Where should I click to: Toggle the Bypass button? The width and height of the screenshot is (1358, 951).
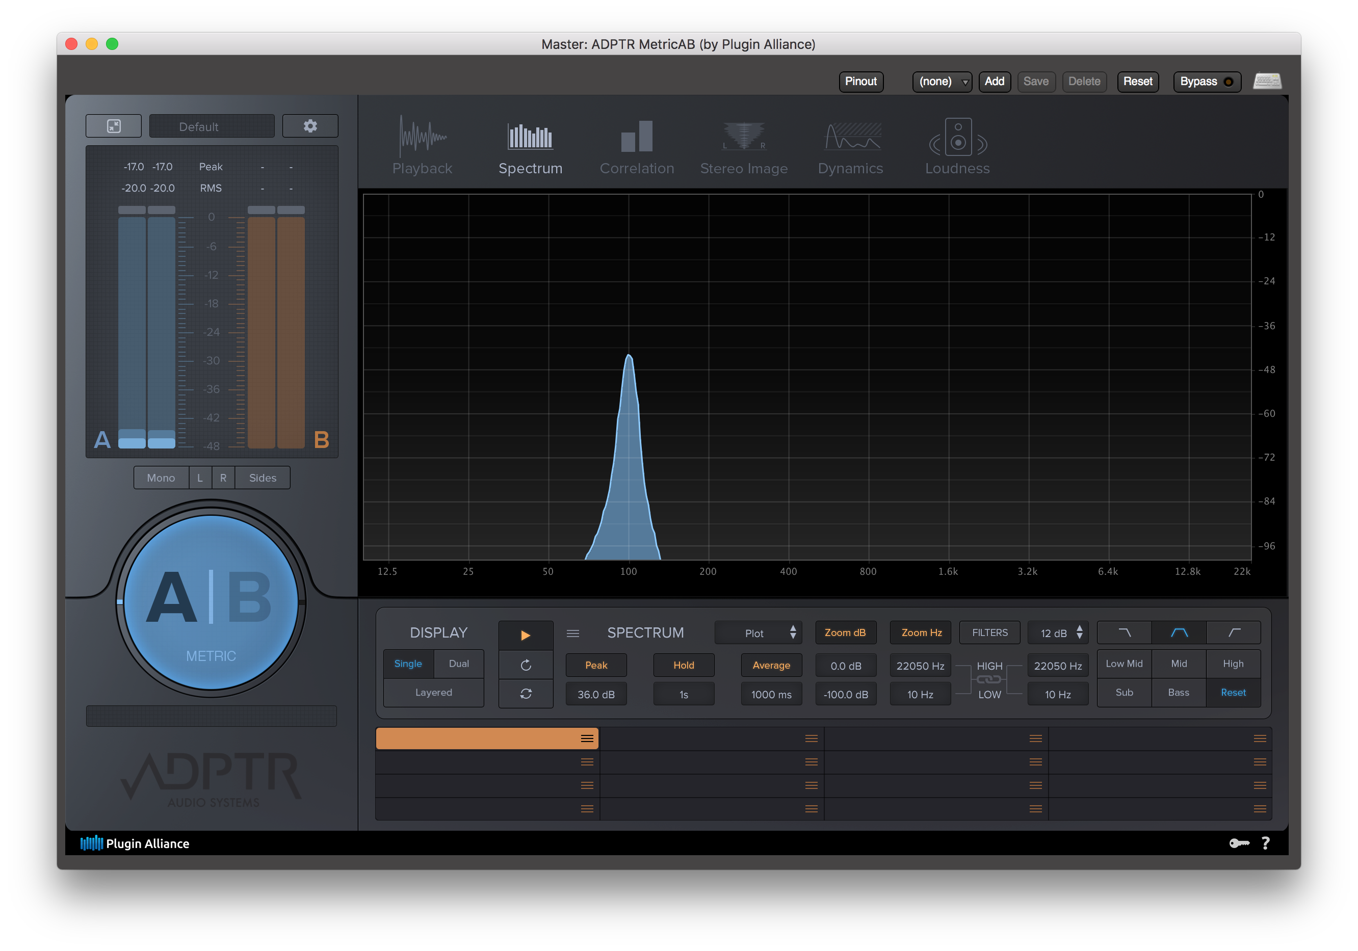tap(1207, 82)
